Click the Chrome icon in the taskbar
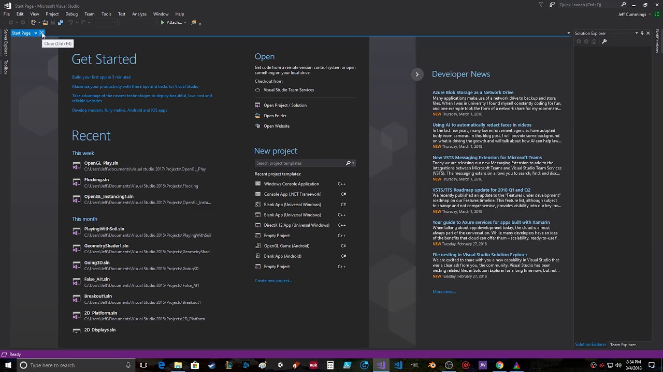663x372 pixels. (499, 365)
